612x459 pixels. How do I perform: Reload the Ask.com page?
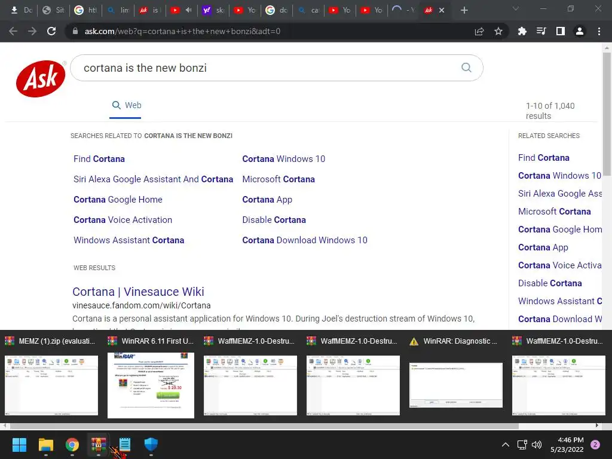51,31
